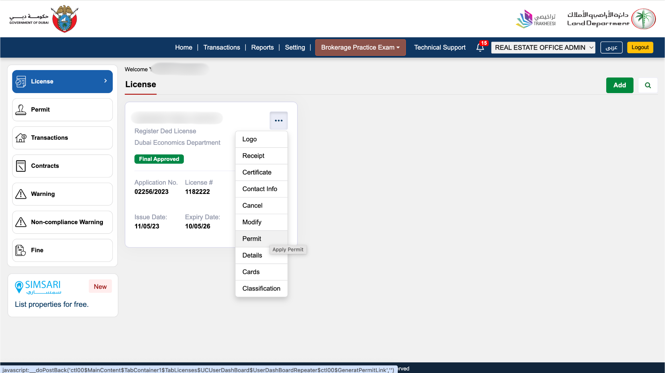Click the Warning triangle icon
The height and width of the screenshot is (373, 665).
(x=20, y=194)
